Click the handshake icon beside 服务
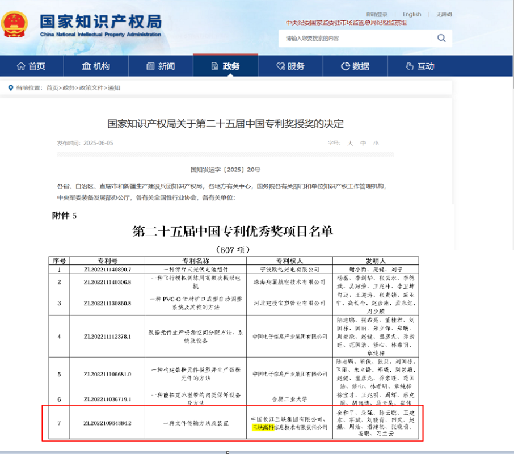Viewport: 514px width, 454px height. coord(280,66)
